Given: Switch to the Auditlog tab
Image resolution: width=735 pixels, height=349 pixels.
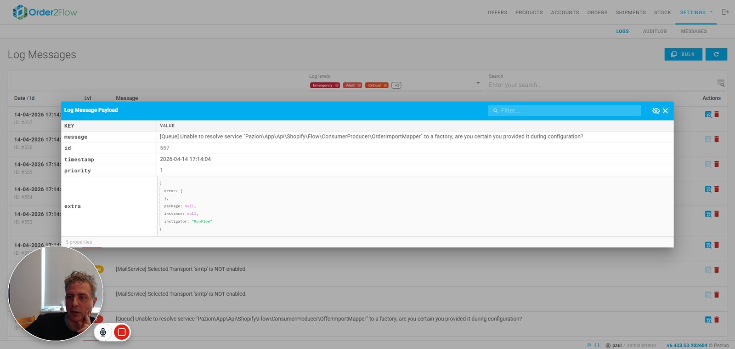Looking at the screenshot, I should (655, 31).
